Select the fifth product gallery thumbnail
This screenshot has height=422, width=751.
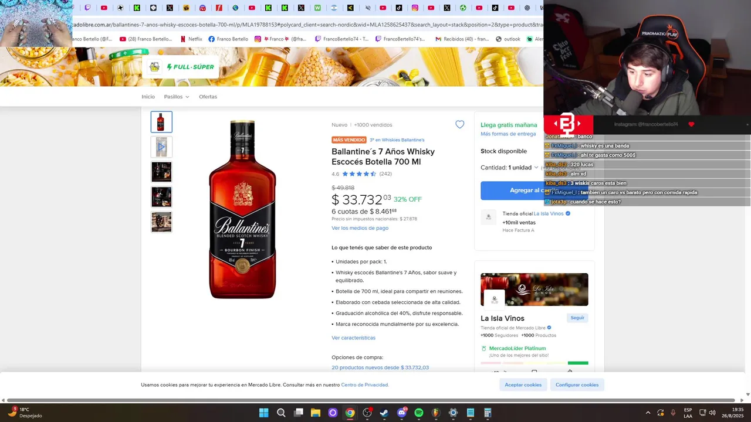[161, 222]
